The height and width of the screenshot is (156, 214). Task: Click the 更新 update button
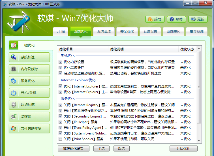[198, 19]
